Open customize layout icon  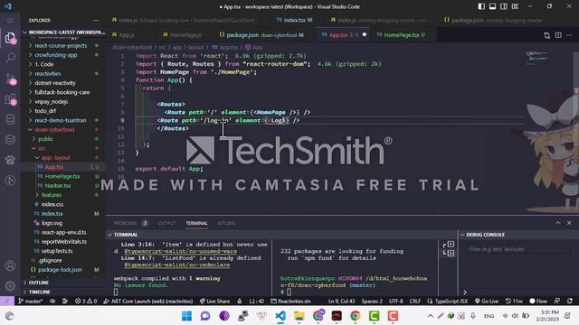coord(515,6)
